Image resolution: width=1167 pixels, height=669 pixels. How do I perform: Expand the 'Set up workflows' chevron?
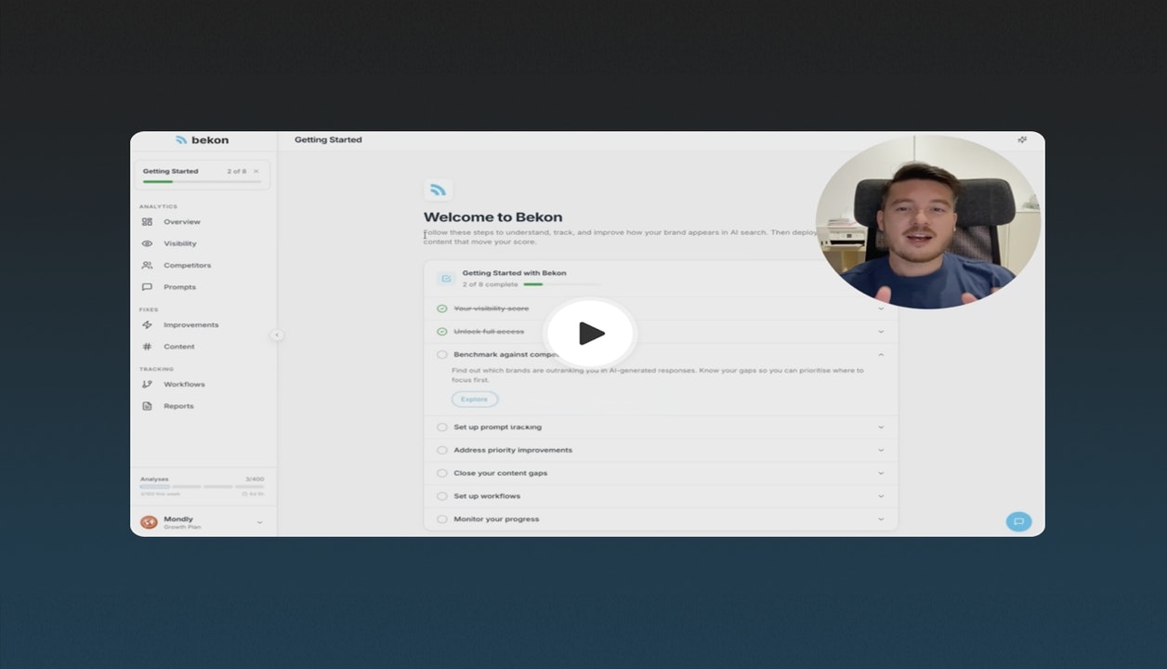point(881,496)
